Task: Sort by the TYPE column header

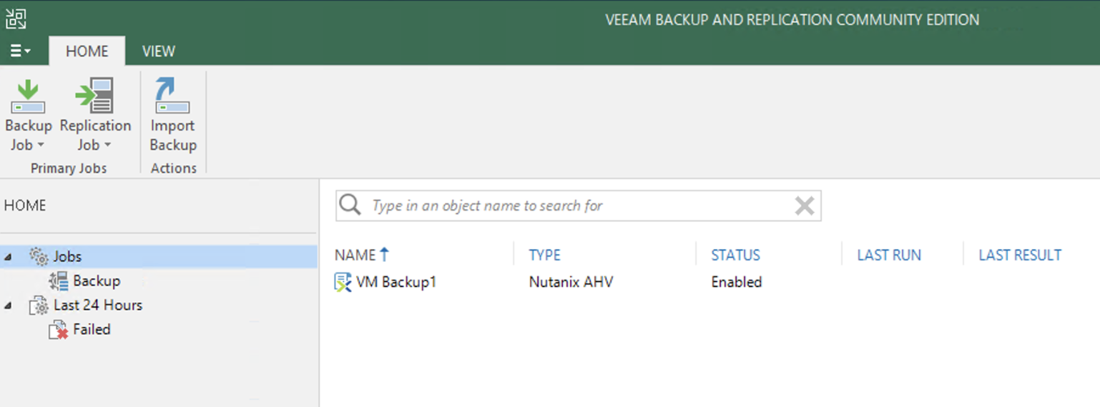Action: pos(545,255)
